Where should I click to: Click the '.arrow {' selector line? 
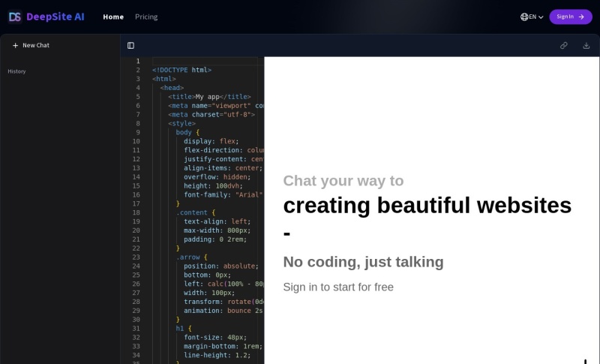(191, 257)
